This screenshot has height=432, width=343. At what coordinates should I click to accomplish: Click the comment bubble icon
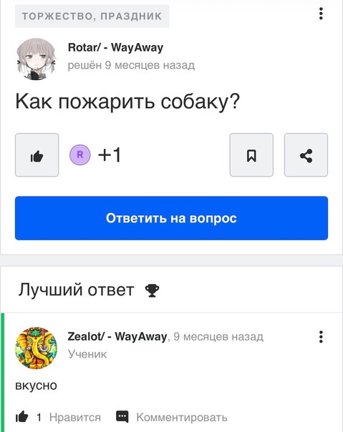[x=122, y=417]
